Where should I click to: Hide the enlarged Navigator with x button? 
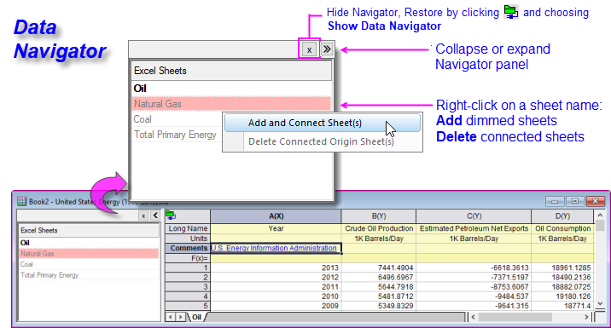[x=309, y=49]
